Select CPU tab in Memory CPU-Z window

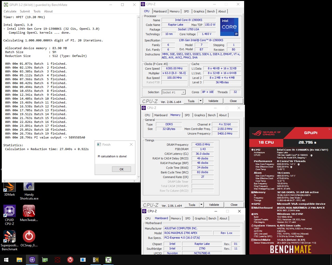click(147, 115)
